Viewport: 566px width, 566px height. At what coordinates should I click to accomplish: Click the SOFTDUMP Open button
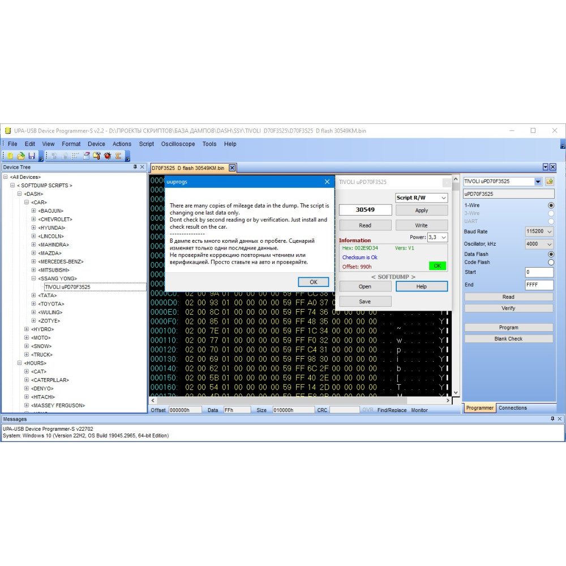pos(365,286)
